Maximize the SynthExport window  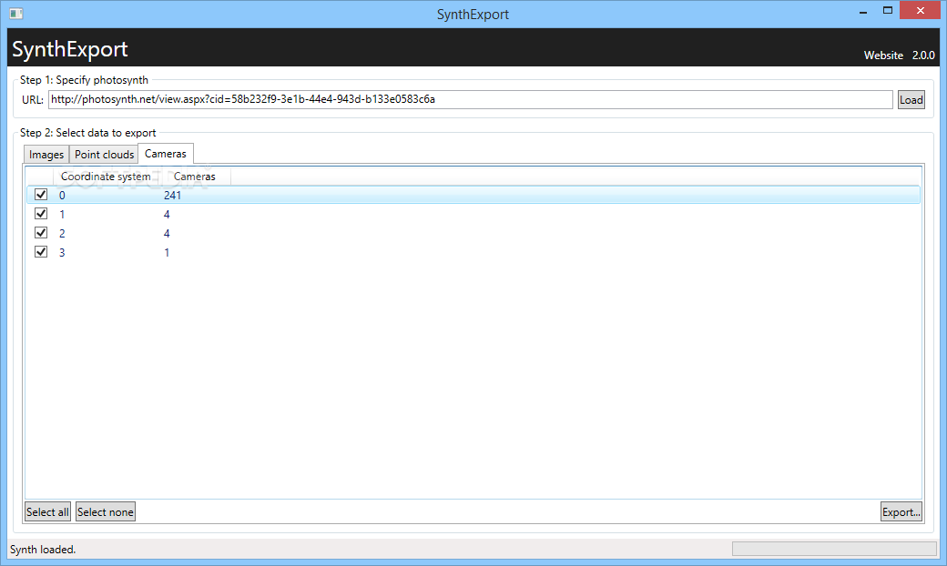click(887, 10)
